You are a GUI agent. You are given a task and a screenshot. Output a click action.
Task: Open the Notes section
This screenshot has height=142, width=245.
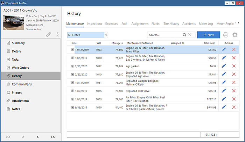[x=31, y=109]
